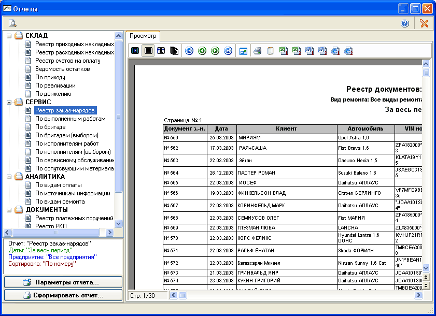Go to the previous report page

click(202, 51)
